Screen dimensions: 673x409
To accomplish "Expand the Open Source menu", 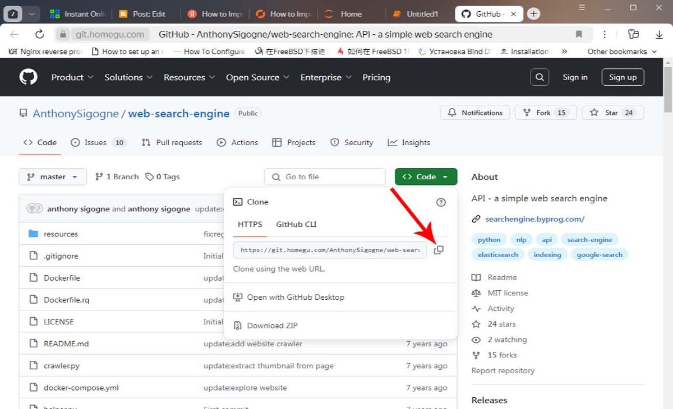I will [257, 77].
